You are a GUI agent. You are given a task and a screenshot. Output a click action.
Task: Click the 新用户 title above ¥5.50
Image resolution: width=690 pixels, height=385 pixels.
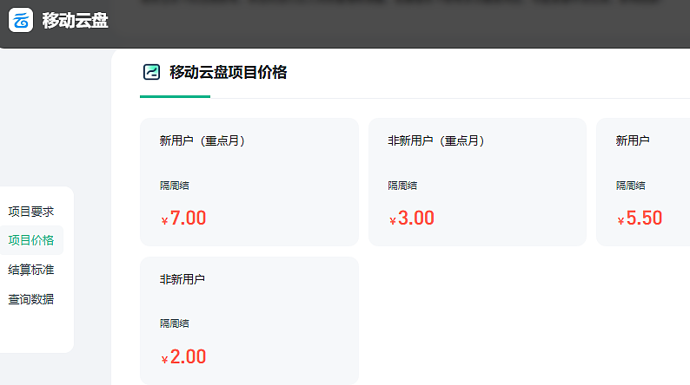coord(633,141)
